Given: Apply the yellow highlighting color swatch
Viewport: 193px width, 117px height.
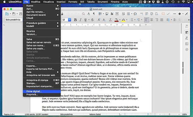Looking at the screenshot, I should point(123,21).
